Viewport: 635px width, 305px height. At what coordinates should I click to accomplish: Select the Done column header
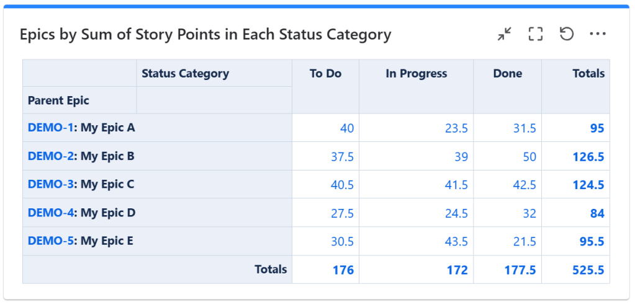tap(507, 74)
